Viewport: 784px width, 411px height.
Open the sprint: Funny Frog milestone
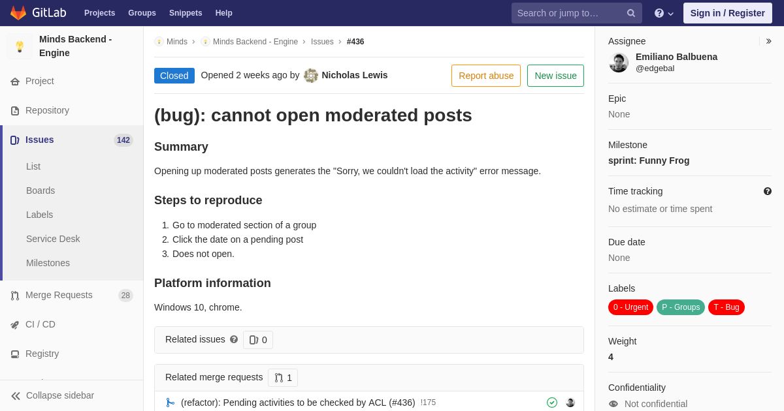[x=649, y=160]
